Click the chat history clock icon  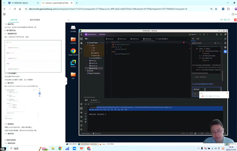pyautogui.click(x=215, y=43)
